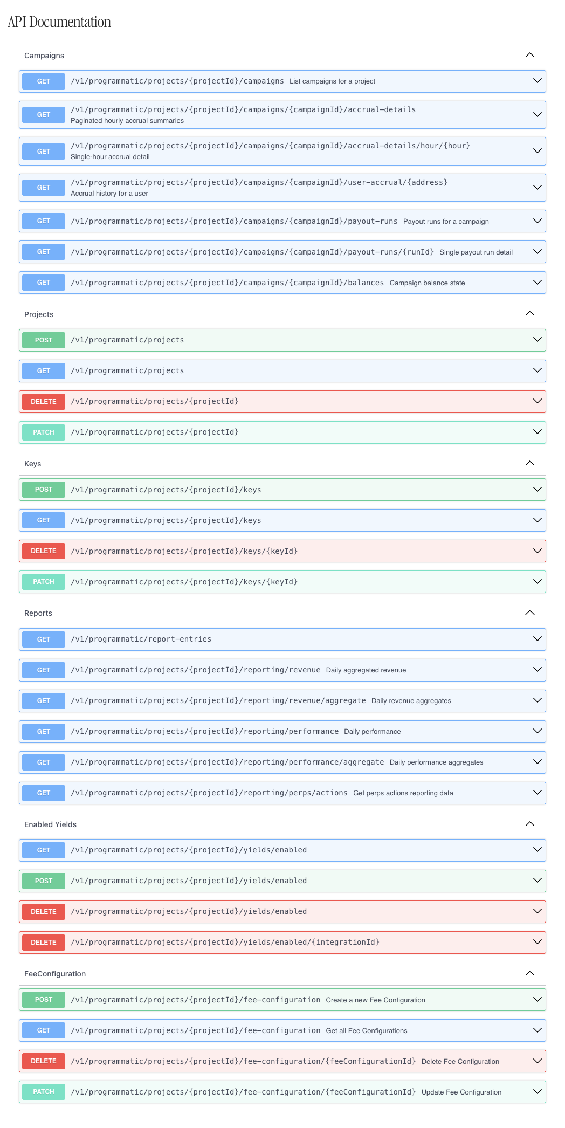Expand the GET {projectId}/keys chevron

538,520
